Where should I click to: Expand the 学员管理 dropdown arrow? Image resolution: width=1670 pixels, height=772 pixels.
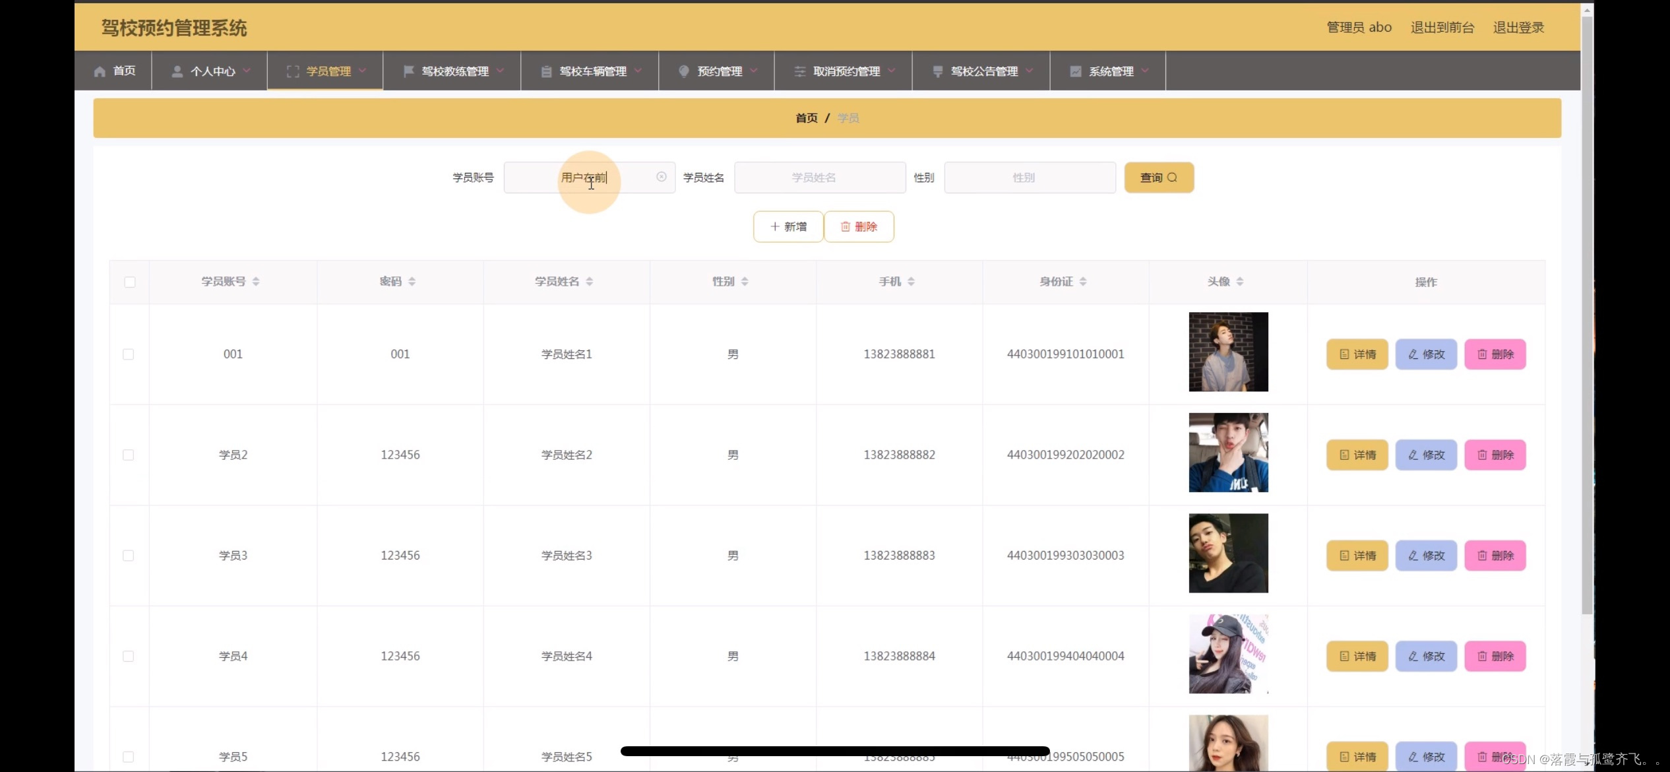click(x=362, y=71)
